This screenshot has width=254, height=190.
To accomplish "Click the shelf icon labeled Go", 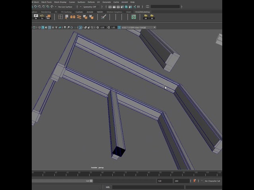I will [36, 17].
